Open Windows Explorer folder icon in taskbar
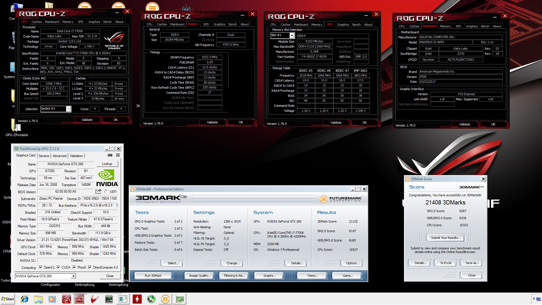Viewport: 542px width, 305px height. (38, 299)
